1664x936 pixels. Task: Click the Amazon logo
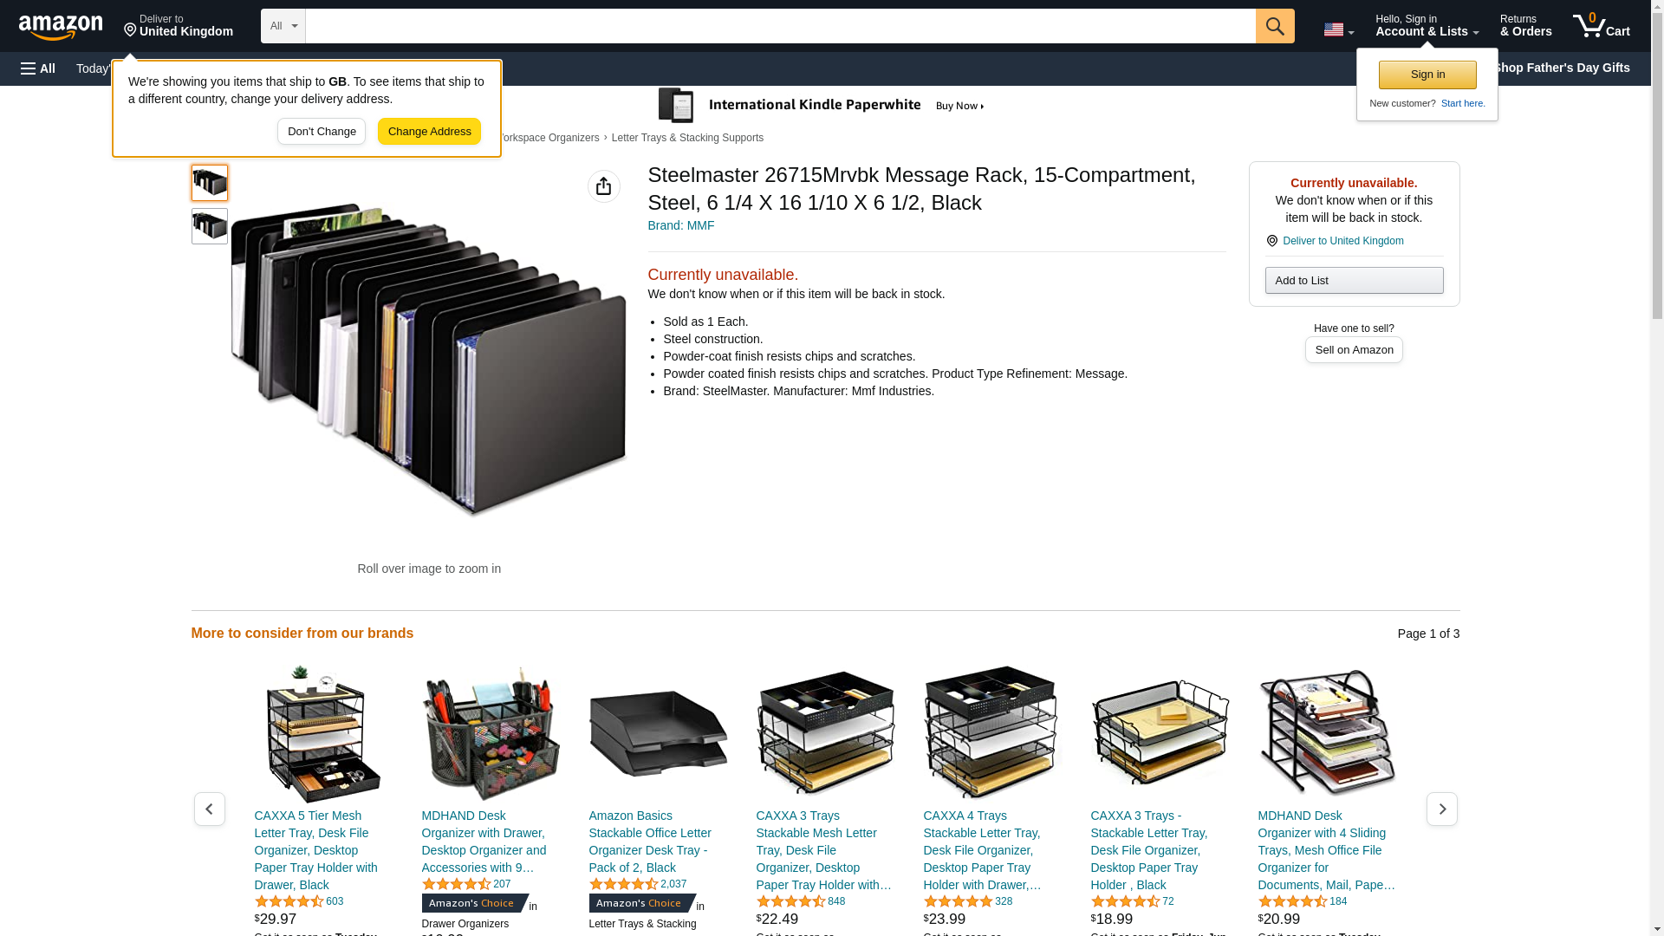tap(61, 27)
